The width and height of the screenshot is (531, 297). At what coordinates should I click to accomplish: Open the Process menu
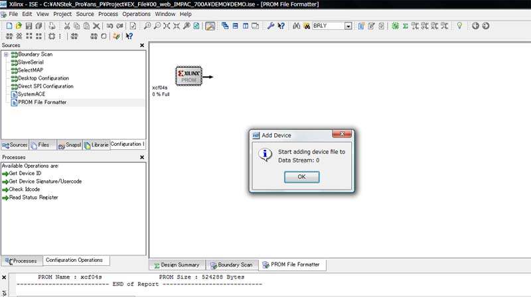108,14
